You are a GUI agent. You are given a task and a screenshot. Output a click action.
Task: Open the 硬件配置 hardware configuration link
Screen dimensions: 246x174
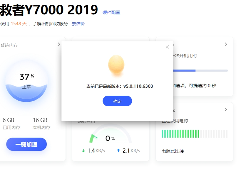111,13
